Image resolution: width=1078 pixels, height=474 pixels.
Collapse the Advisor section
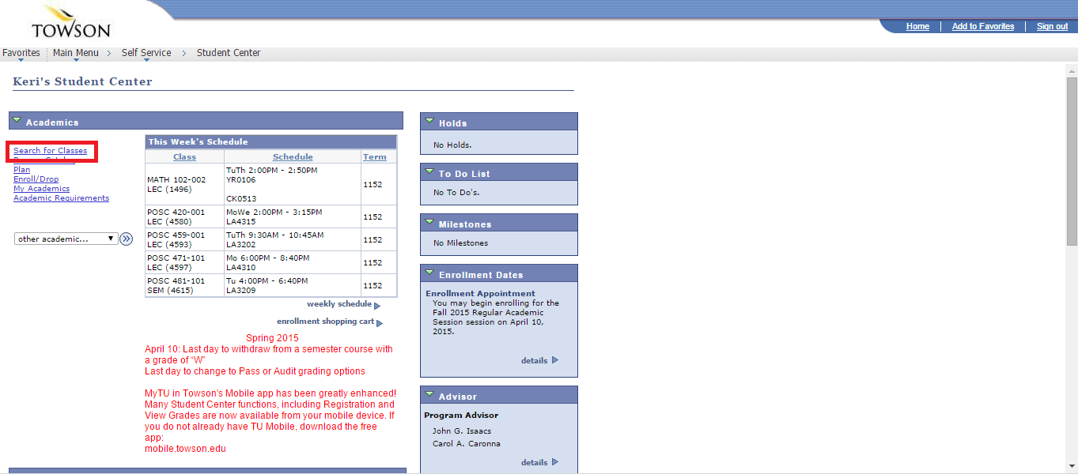428,393
